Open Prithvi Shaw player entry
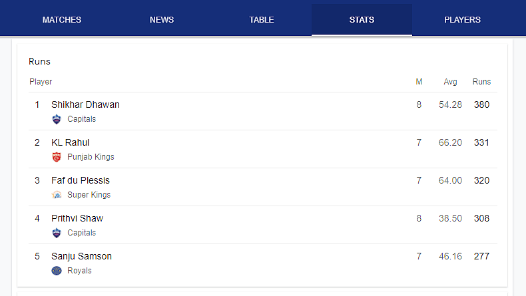This screenshot has width=526, height=296. tap(77, 218)
